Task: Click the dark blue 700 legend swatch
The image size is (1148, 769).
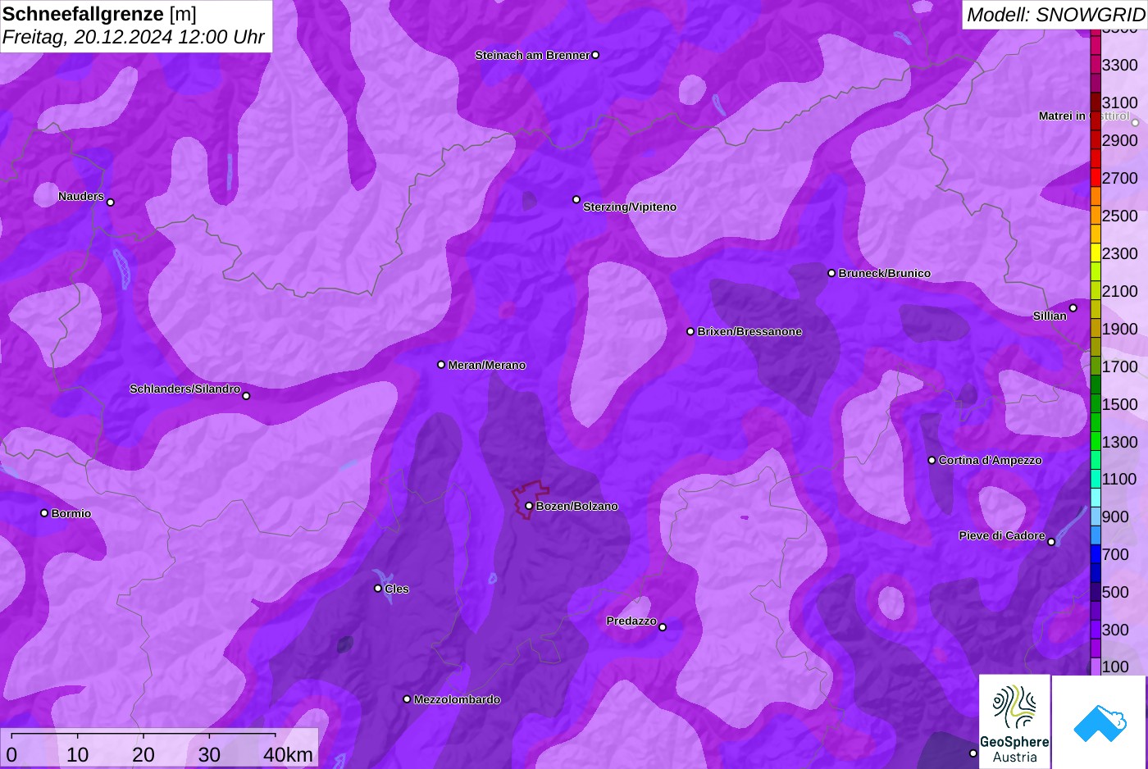Action: (1096, 554)
